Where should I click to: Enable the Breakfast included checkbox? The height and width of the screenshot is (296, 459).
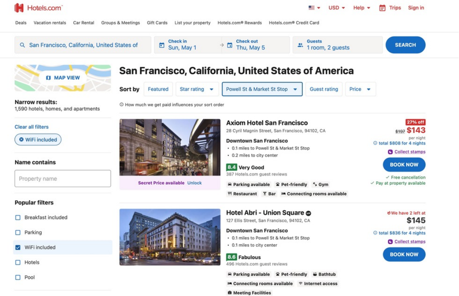[x=18, y=218]
